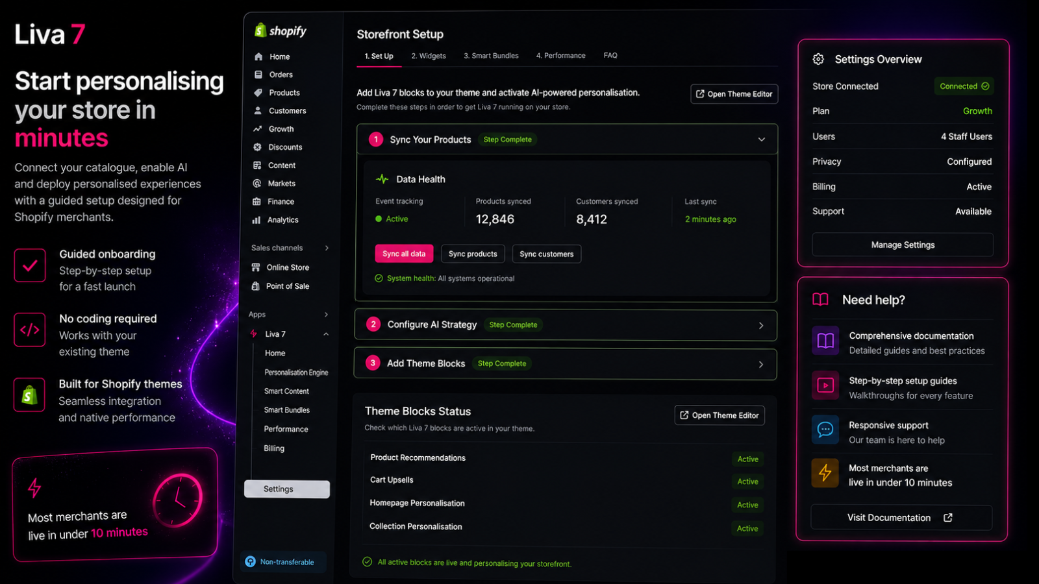Click the Visit Documentation button
The width and height of the screenshot is (1039, 584).
[901, 518]
